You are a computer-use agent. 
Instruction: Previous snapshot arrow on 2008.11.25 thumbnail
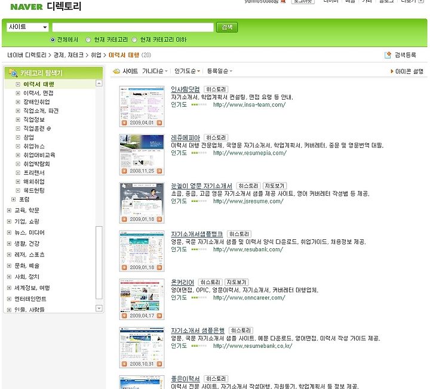124,171
